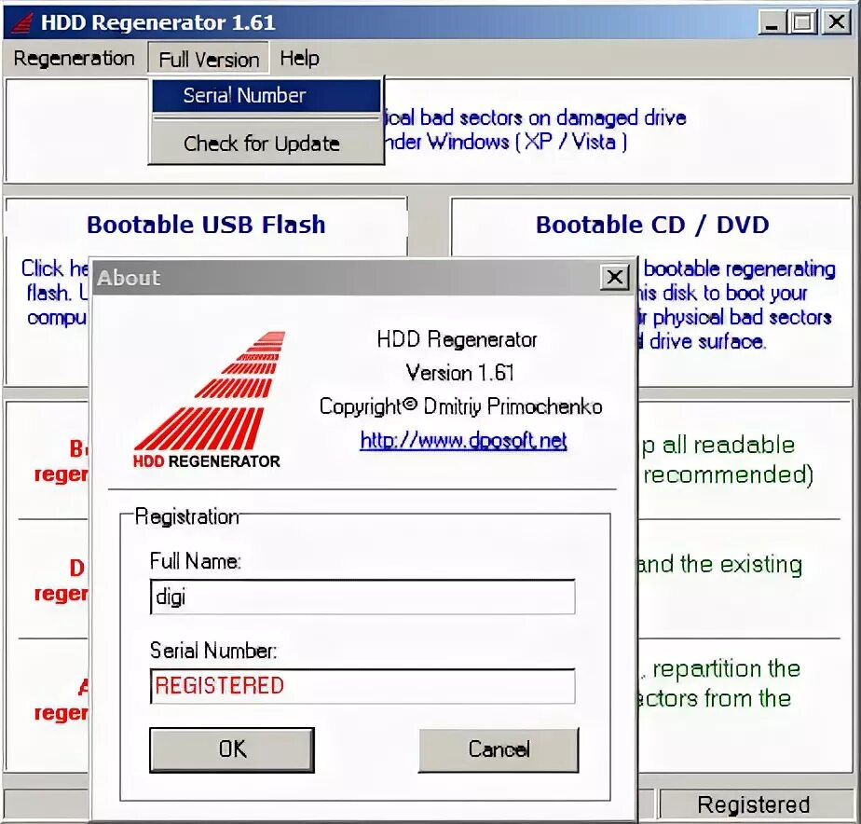Minimize the HDD Regenerator window
This screenshot has width=861, height=824.
coord(772,22)
